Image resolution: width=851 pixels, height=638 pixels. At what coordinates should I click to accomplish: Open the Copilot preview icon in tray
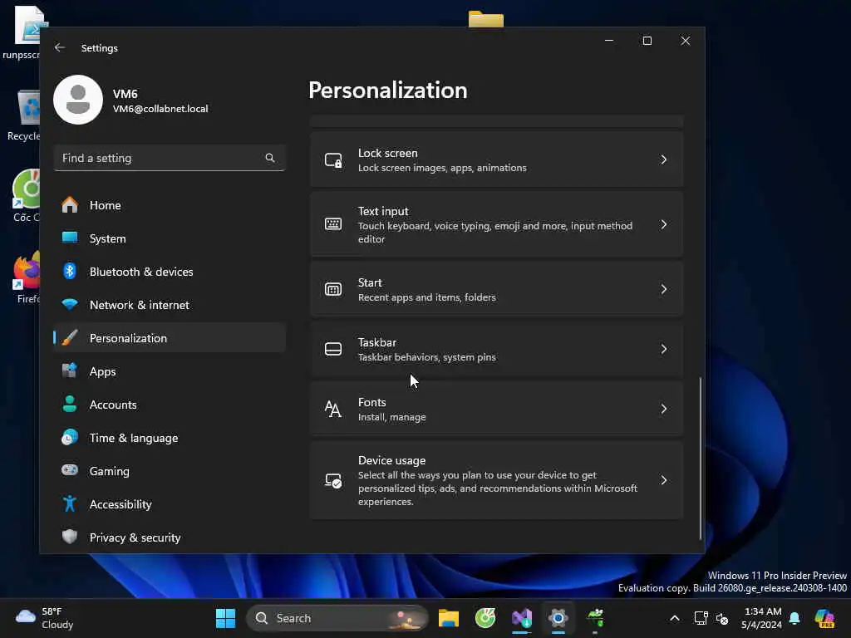click(824, 618)
